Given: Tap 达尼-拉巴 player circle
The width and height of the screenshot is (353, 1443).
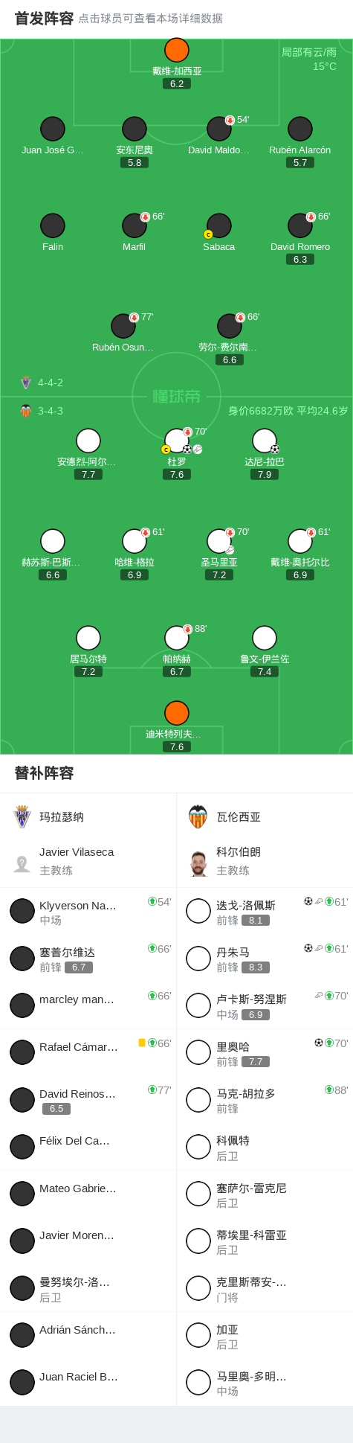Looking at the screenshot, I should [x=265, y=441].
